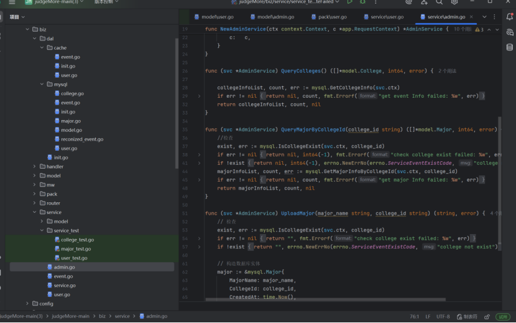Click biz in the bottom breadcrumb
This screenshot has width=516, height=323.
(x=103, y=316)
